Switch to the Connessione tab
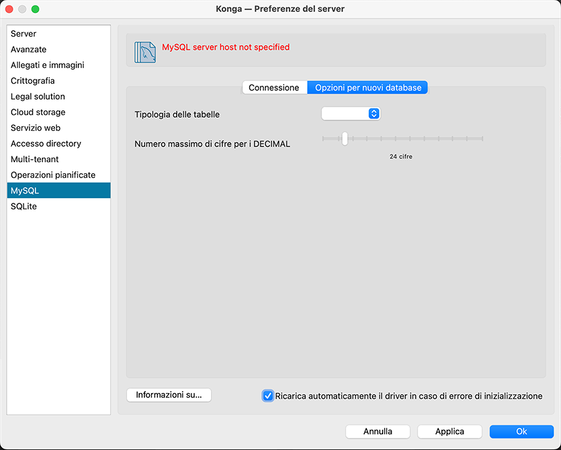 point(274,88)
